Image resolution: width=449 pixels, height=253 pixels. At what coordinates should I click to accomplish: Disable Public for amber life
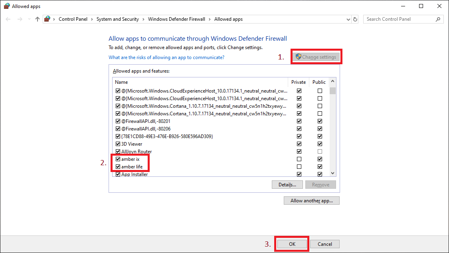point(320,166)
